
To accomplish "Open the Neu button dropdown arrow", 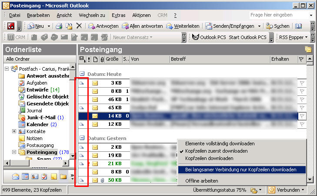I will (49, 26).
